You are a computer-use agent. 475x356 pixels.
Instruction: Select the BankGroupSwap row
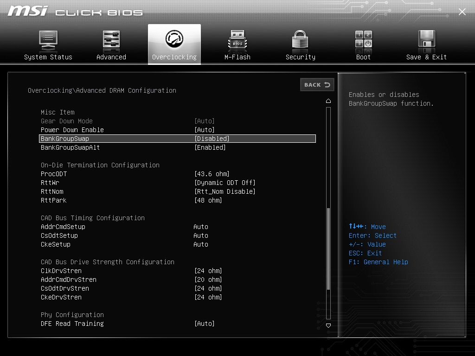coord(178,139)
